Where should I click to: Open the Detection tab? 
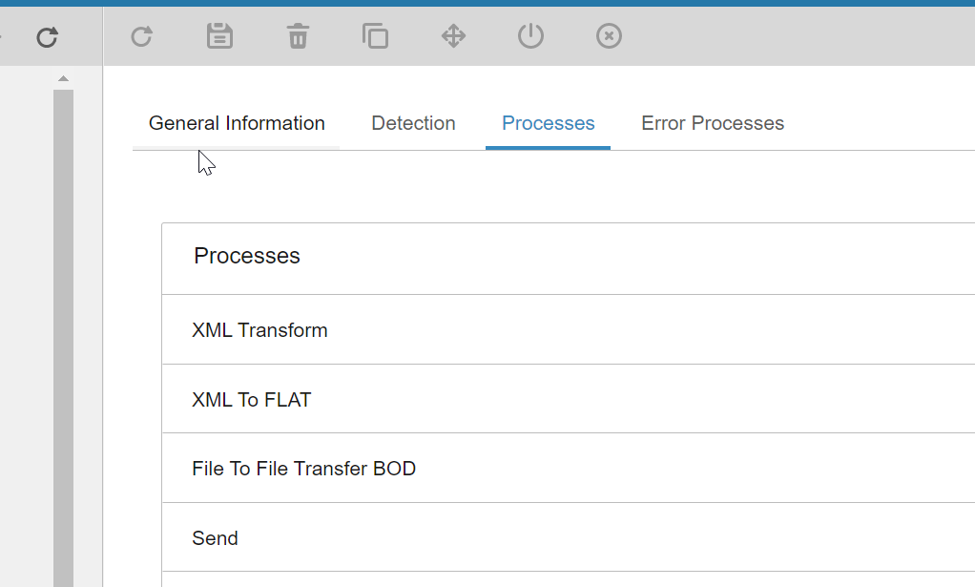coord(413,123)
